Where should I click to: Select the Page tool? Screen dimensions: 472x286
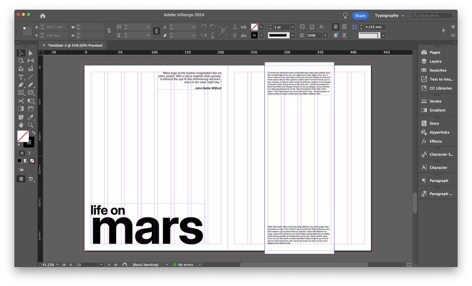click(21, 61)
